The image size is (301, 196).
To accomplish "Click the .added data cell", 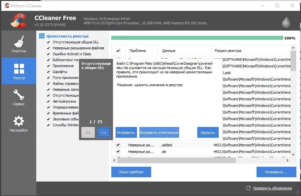I will (x=166, y=145).
